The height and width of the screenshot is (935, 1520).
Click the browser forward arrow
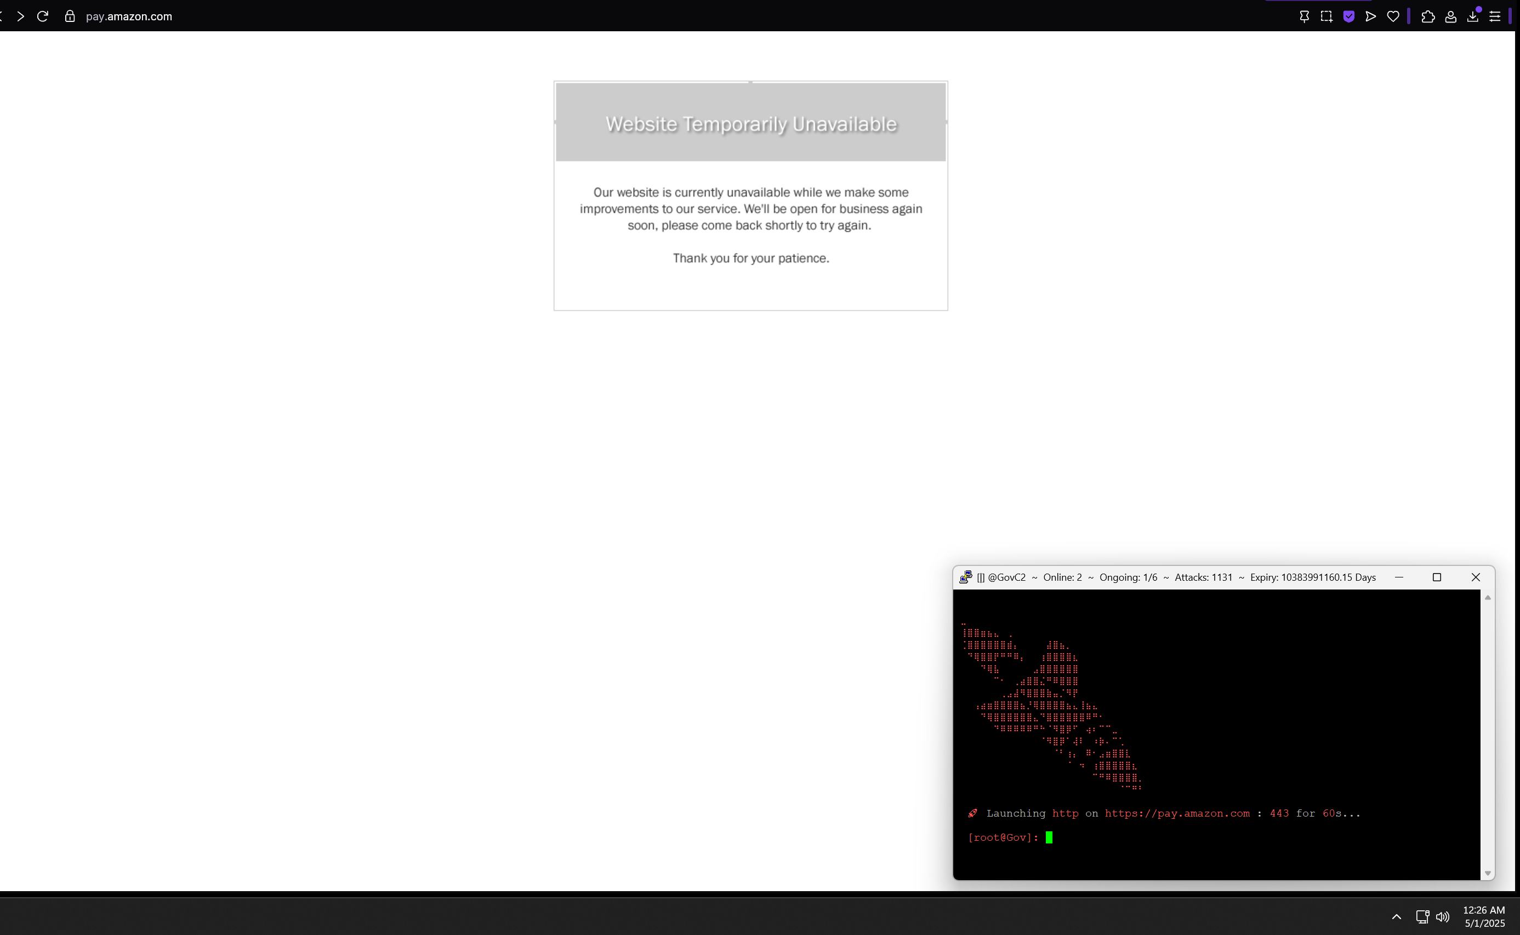(x=20, y=16)
